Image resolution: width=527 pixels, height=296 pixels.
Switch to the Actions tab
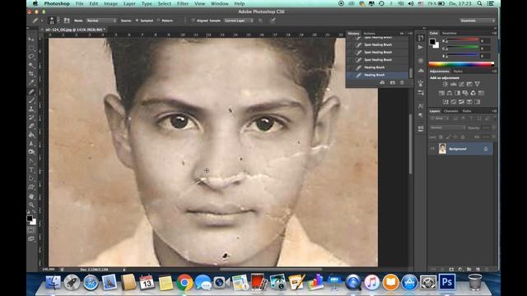pos(369,34)
